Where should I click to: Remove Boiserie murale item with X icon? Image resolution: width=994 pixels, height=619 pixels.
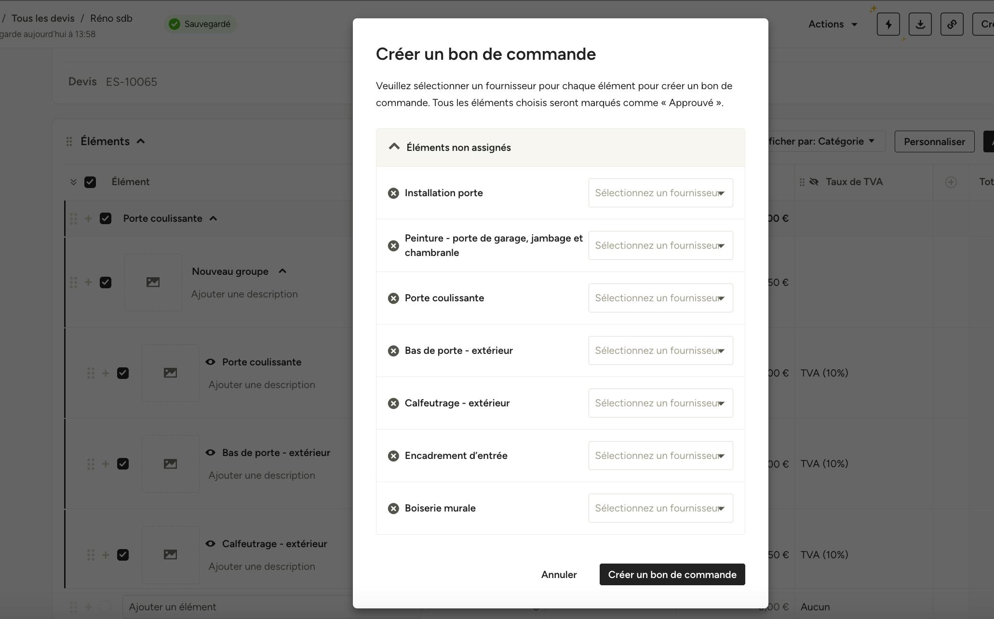393,509
